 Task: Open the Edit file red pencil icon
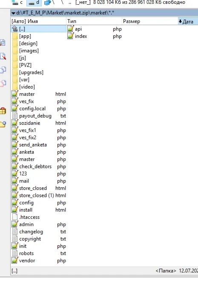(3, 56)
